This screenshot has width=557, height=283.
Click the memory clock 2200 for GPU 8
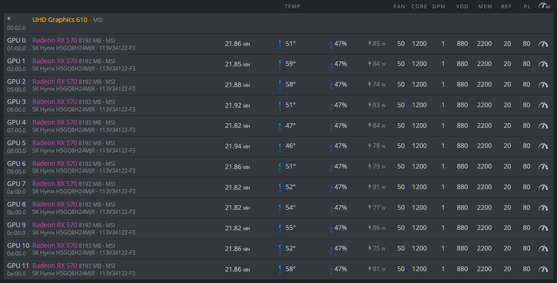pos(484,207)
